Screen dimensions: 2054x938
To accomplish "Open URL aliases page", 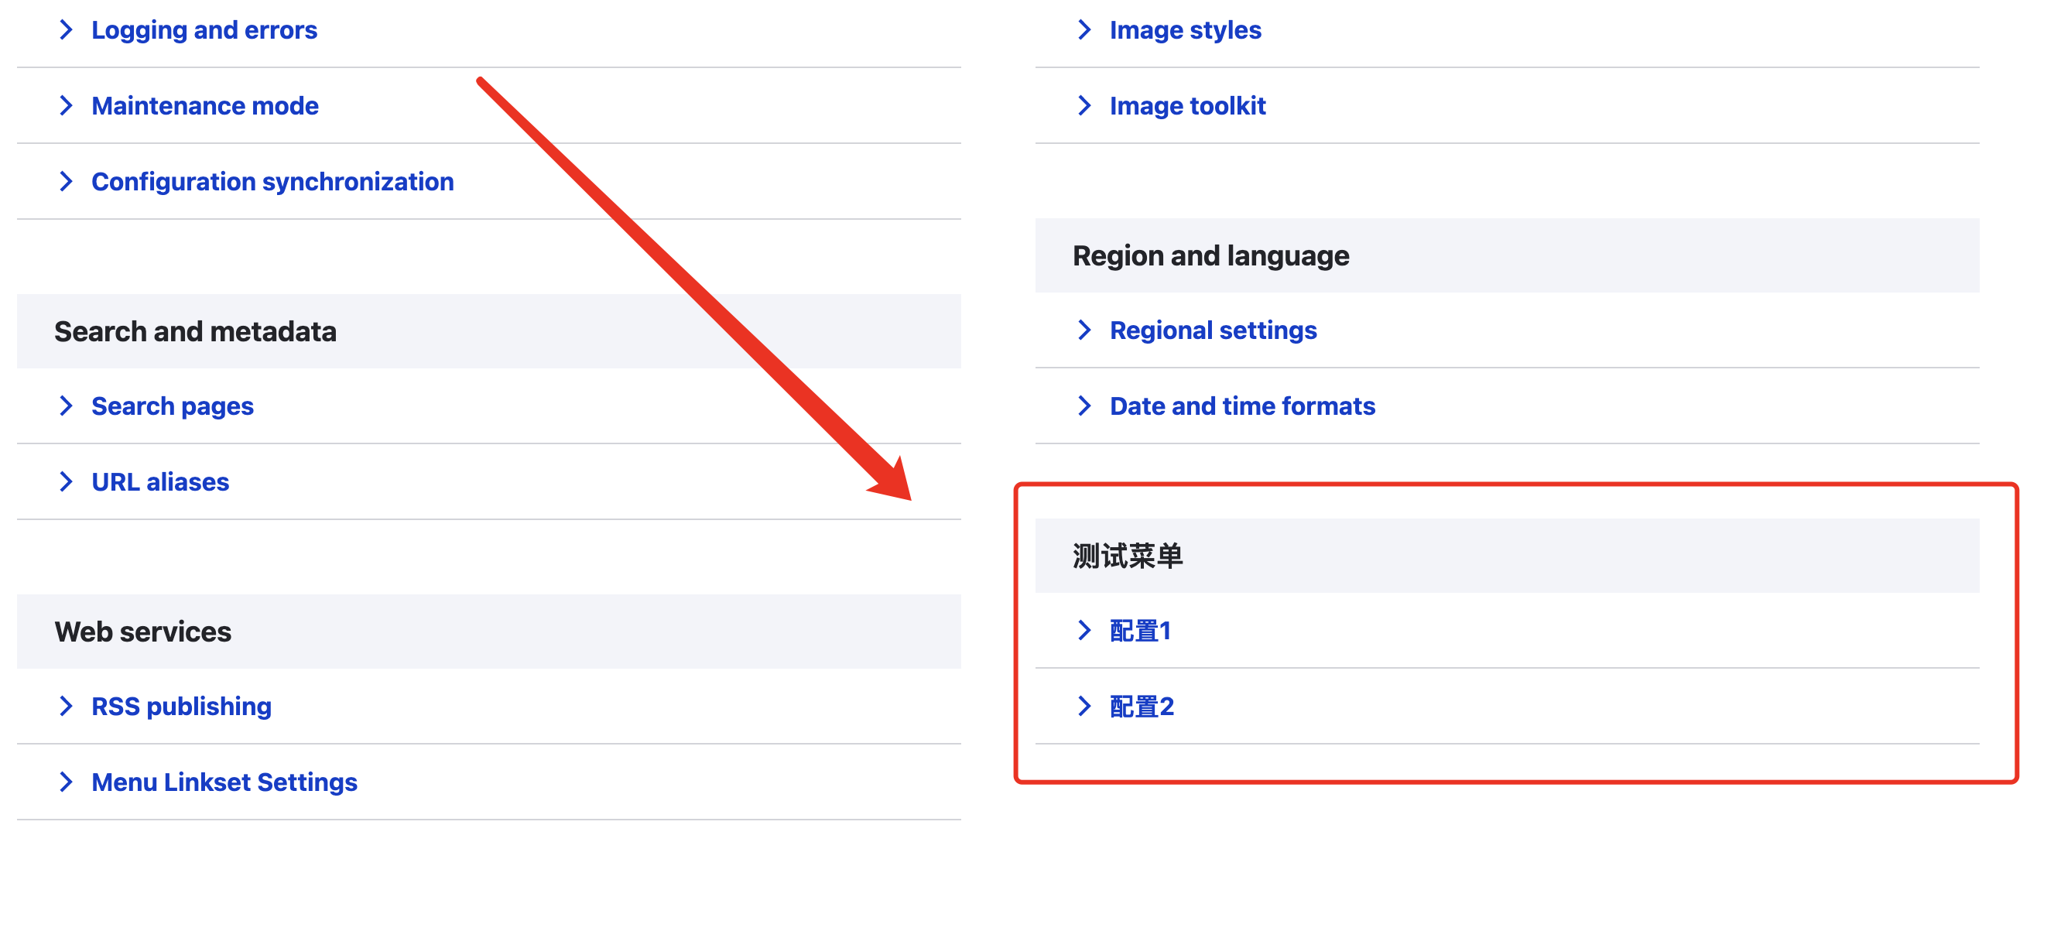I will point(160,483).
